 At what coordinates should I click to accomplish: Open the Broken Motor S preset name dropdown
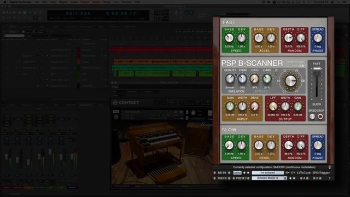pyautogui.click(x=267, y=178)
